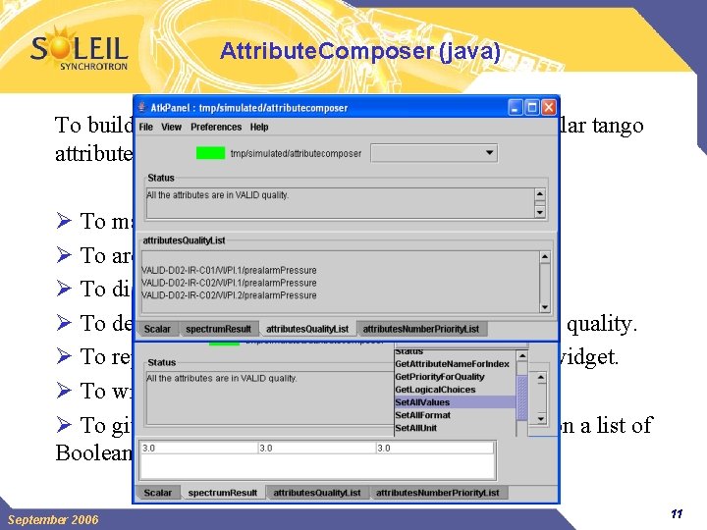Switch to the Scalar tab in upper panel
Image resolution: width=707 pixels, height=530 pixels.
(x=157, y=329)
